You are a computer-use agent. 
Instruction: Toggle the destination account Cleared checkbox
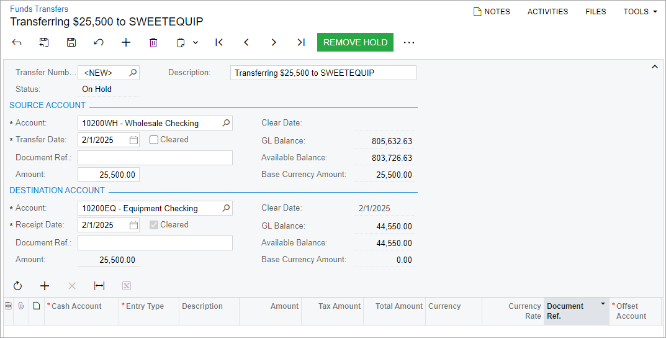pyautogui.click(x=154, y=225)
